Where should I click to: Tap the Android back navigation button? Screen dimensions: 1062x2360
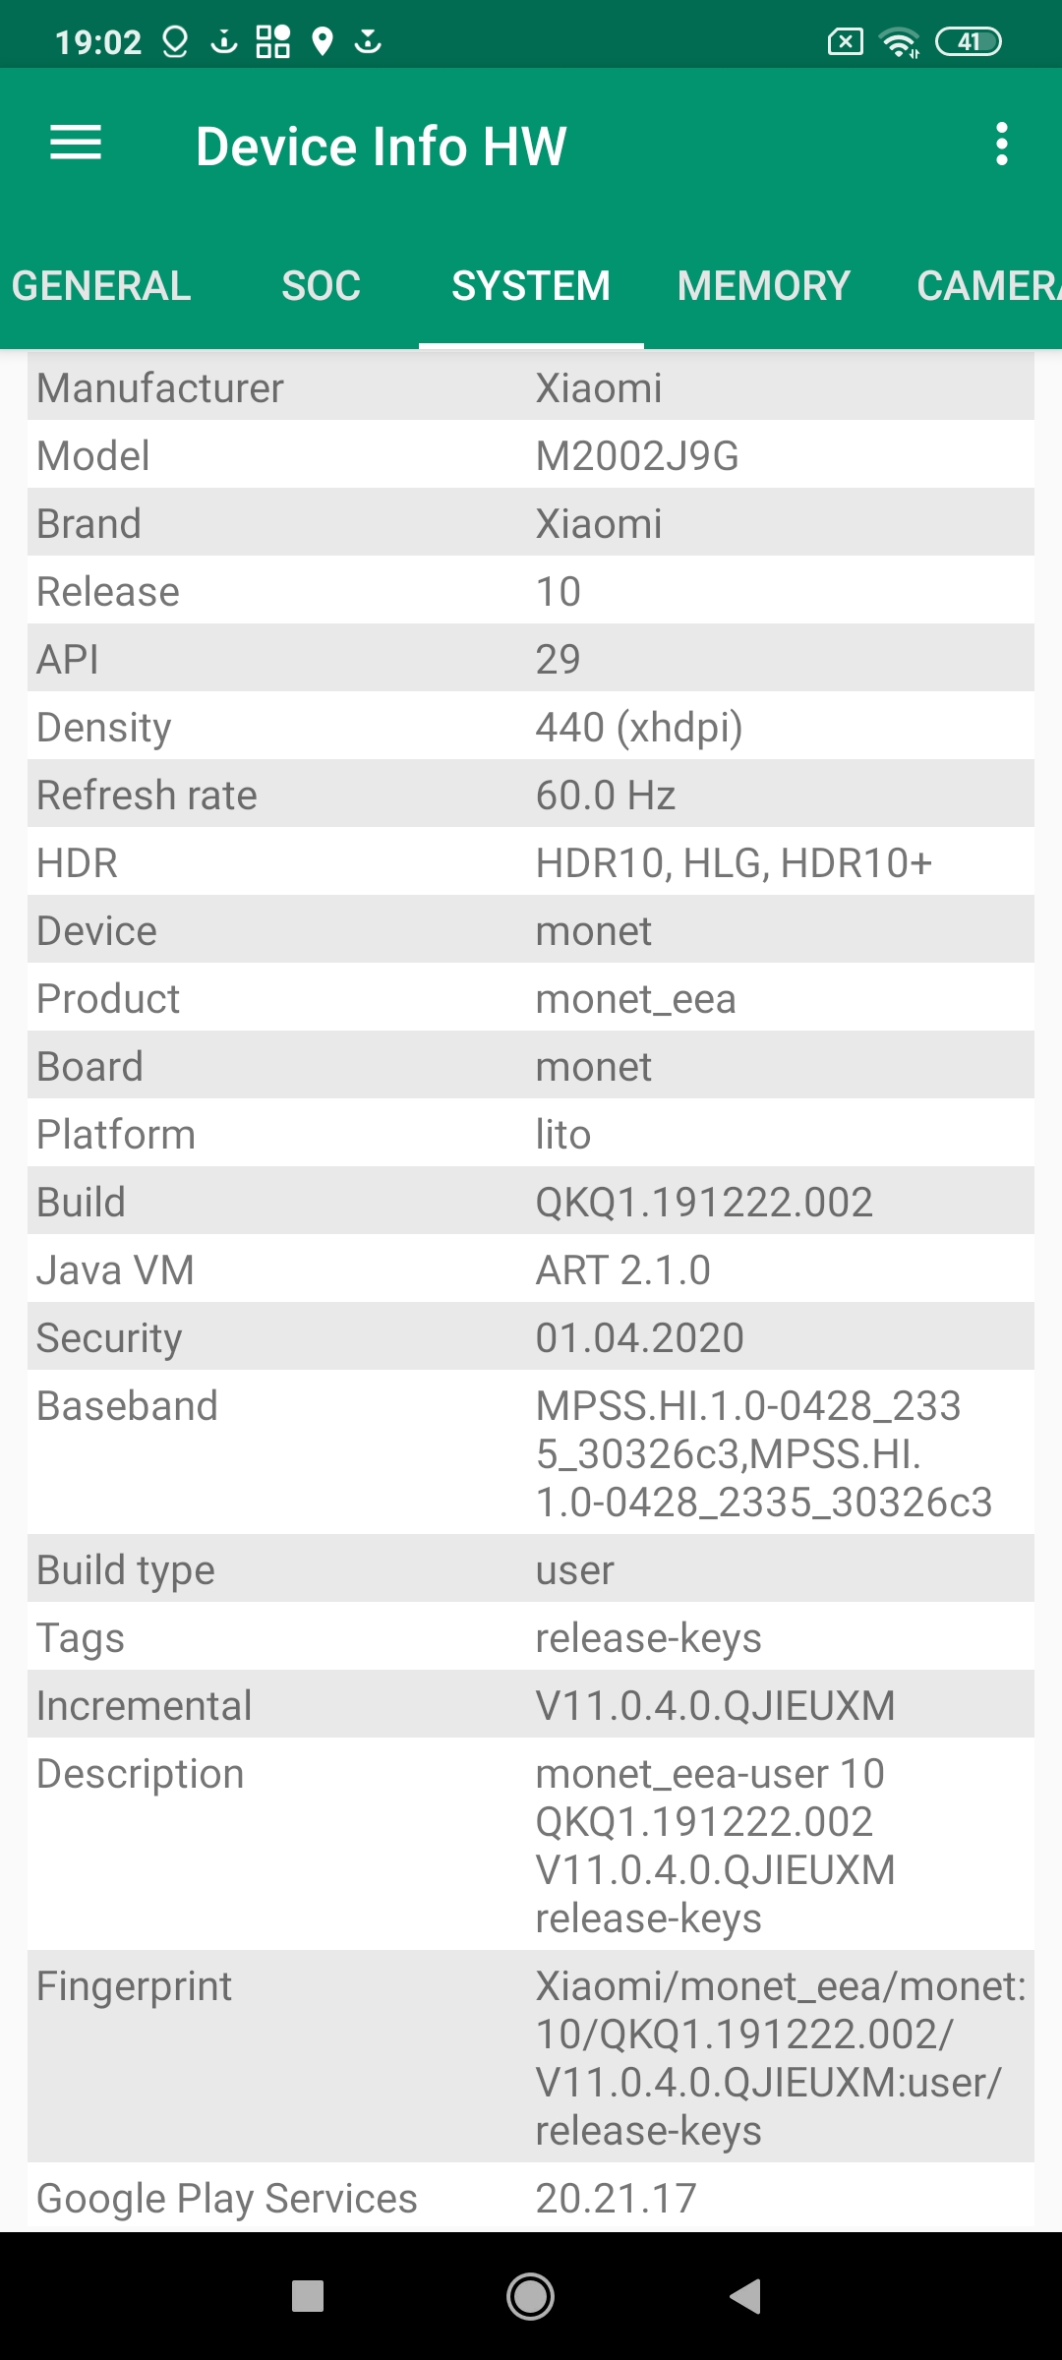(x=745, y=2296)
